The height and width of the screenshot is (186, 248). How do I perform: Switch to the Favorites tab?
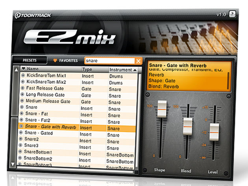[66, 61]
